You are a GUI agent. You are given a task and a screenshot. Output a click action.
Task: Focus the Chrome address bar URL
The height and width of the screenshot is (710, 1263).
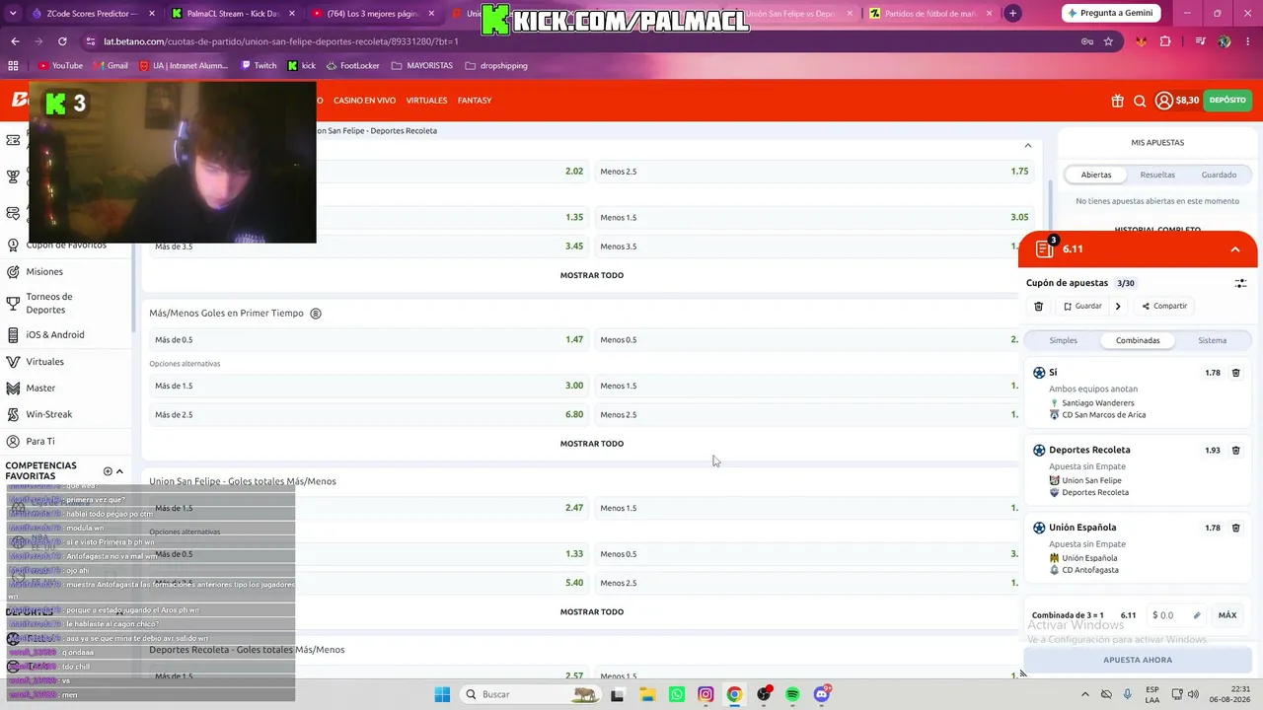[281, 41]
